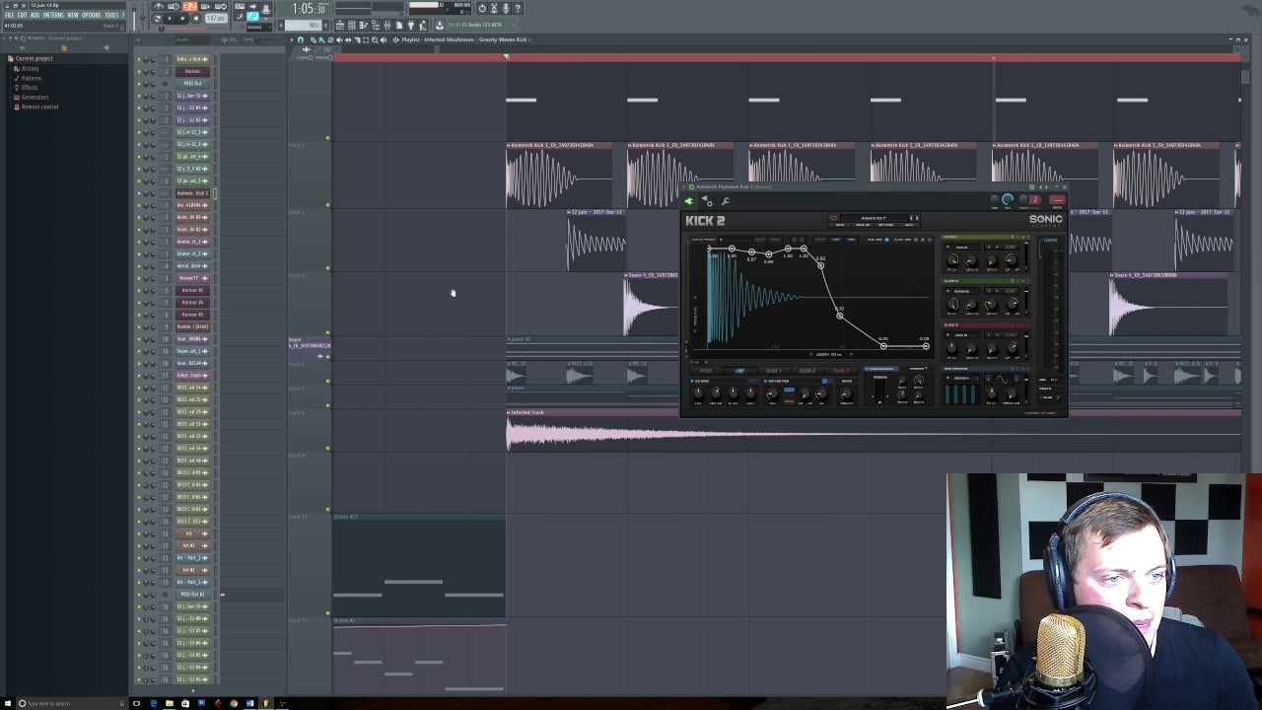
Task: Select the playlist Mute tool
Action: [339, 39]
